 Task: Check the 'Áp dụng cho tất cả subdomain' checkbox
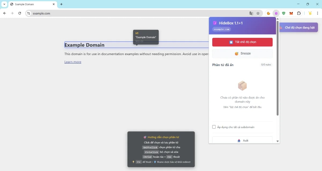click(x=214, y=127)
